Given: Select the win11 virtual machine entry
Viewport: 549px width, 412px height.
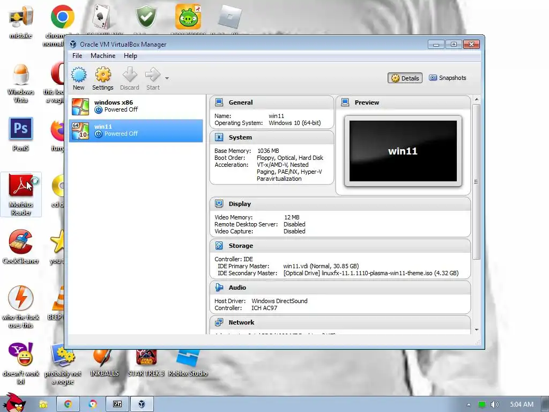Looking at the screenshot, I should click(x=136, y=131).
